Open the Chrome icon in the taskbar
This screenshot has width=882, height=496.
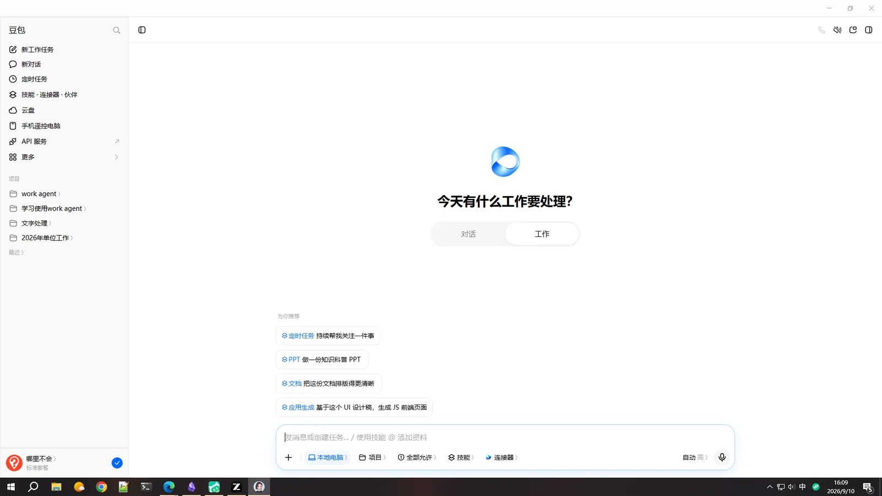tap(101, 487)
